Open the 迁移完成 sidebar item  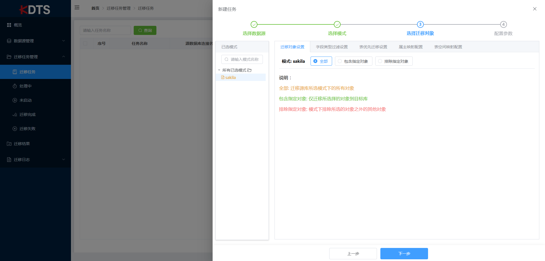click(35, 114)
